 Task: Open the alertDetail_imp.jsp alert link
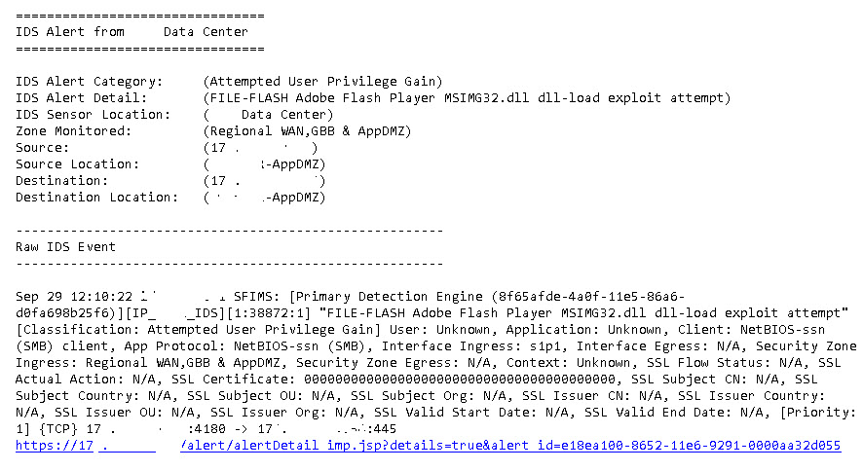(509, 446)
